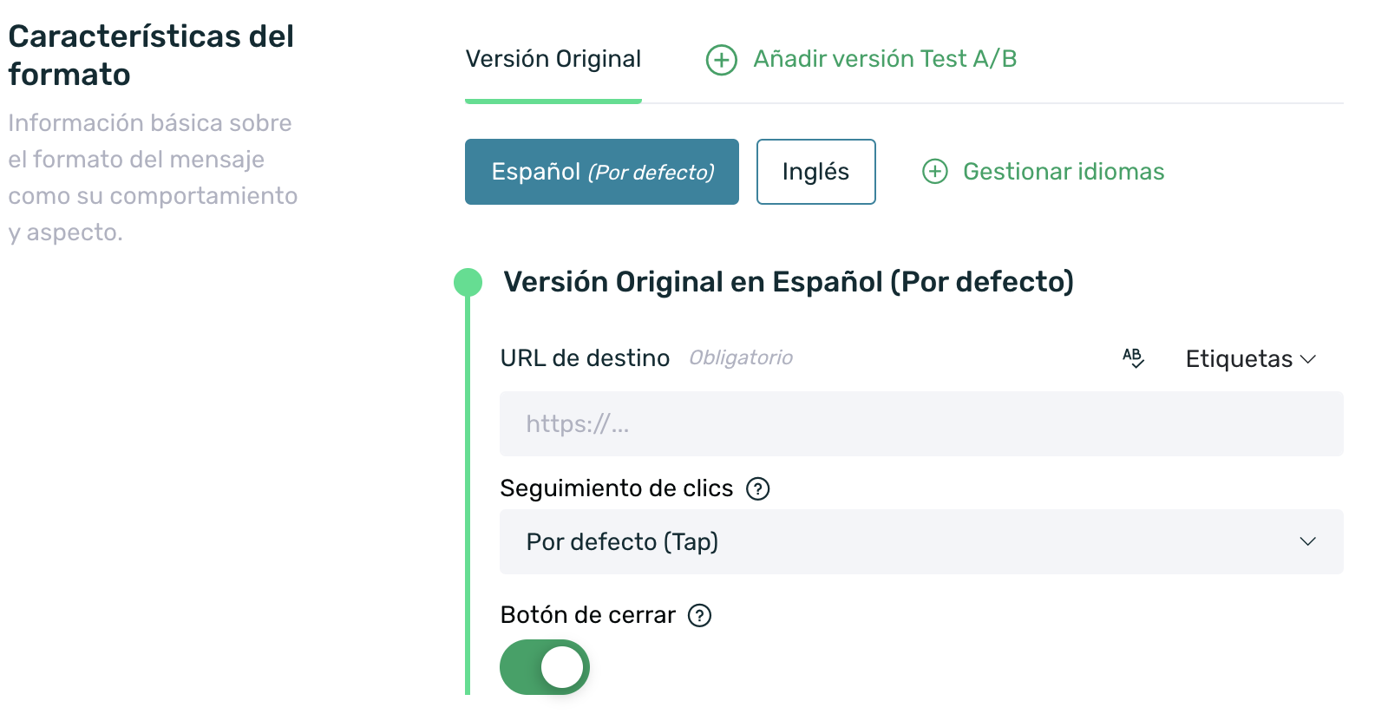Click the Versión Original en Español heading

click(789, 282)
